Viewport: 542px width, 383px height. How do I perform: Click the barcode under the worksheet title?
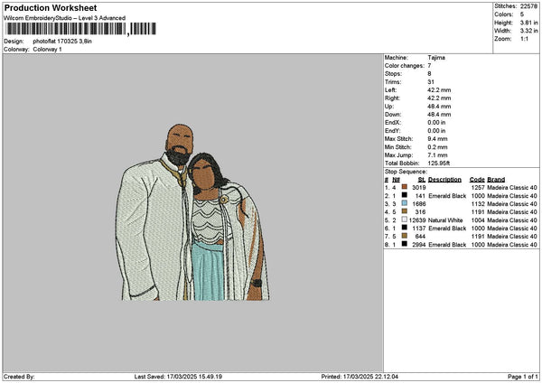[x=81, y=29]
